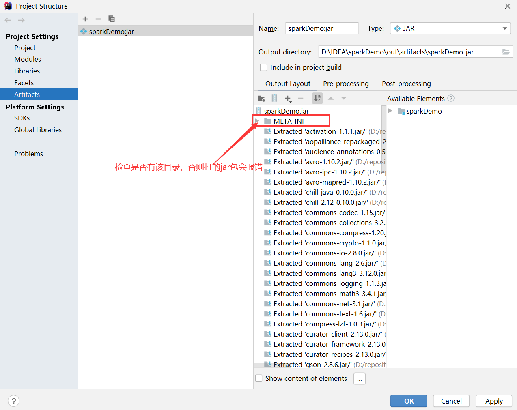
Task: Open the add copy of element menu
Action: point(288,98)
